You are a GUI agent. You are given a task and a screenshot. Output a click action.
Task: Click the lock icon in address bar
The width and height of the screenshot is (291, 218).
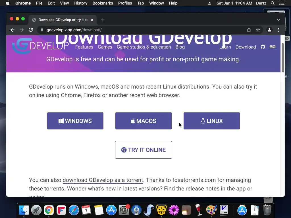click(x=42, y=30)
